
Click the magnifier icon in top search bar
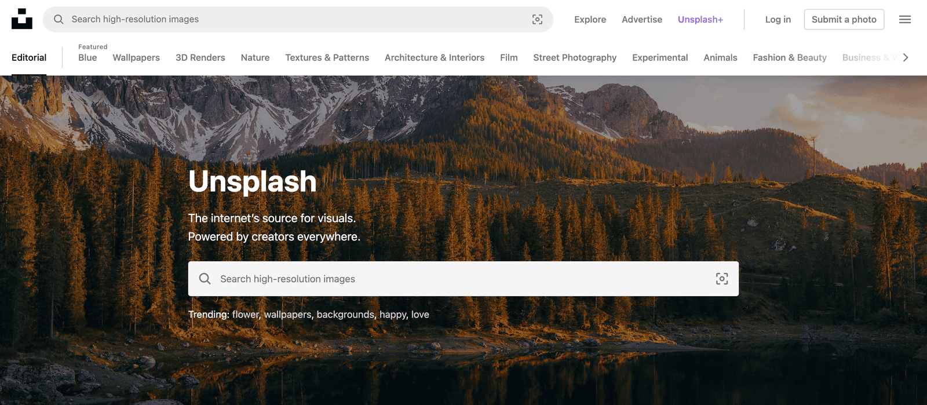[x=59, y=19]
